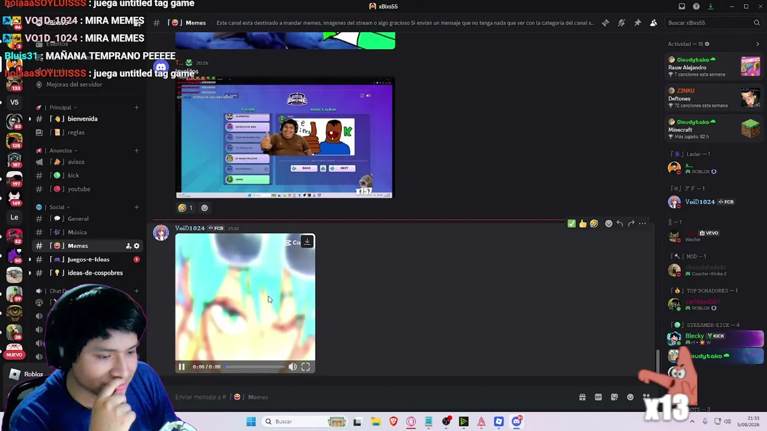This screenshot has height=431, width=767.
Task: Toggle channel notification mute bell
Action: 621,23
